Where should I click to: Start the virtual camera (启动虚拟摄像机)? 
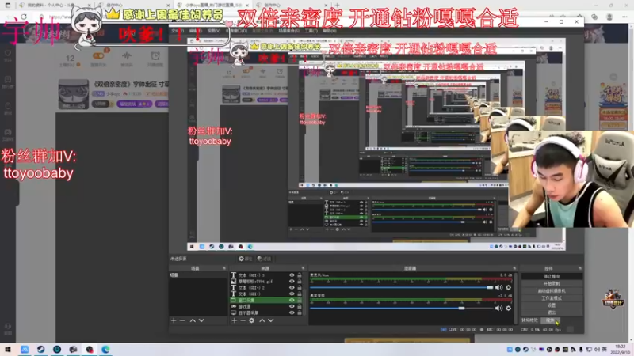pyautogui.click(x=552, y=291)
